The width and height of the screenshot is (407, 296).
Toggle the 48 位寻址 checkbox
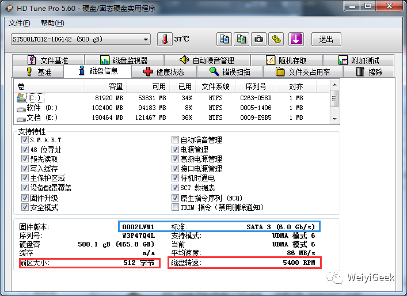coord(25,149)
